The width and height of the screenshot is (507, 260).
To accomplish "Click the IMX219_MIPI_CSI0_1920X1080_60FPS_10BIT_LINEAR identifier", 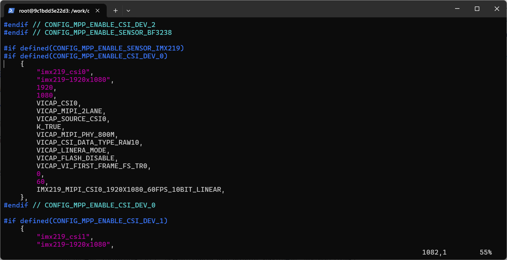I will [x=130, y=189].
